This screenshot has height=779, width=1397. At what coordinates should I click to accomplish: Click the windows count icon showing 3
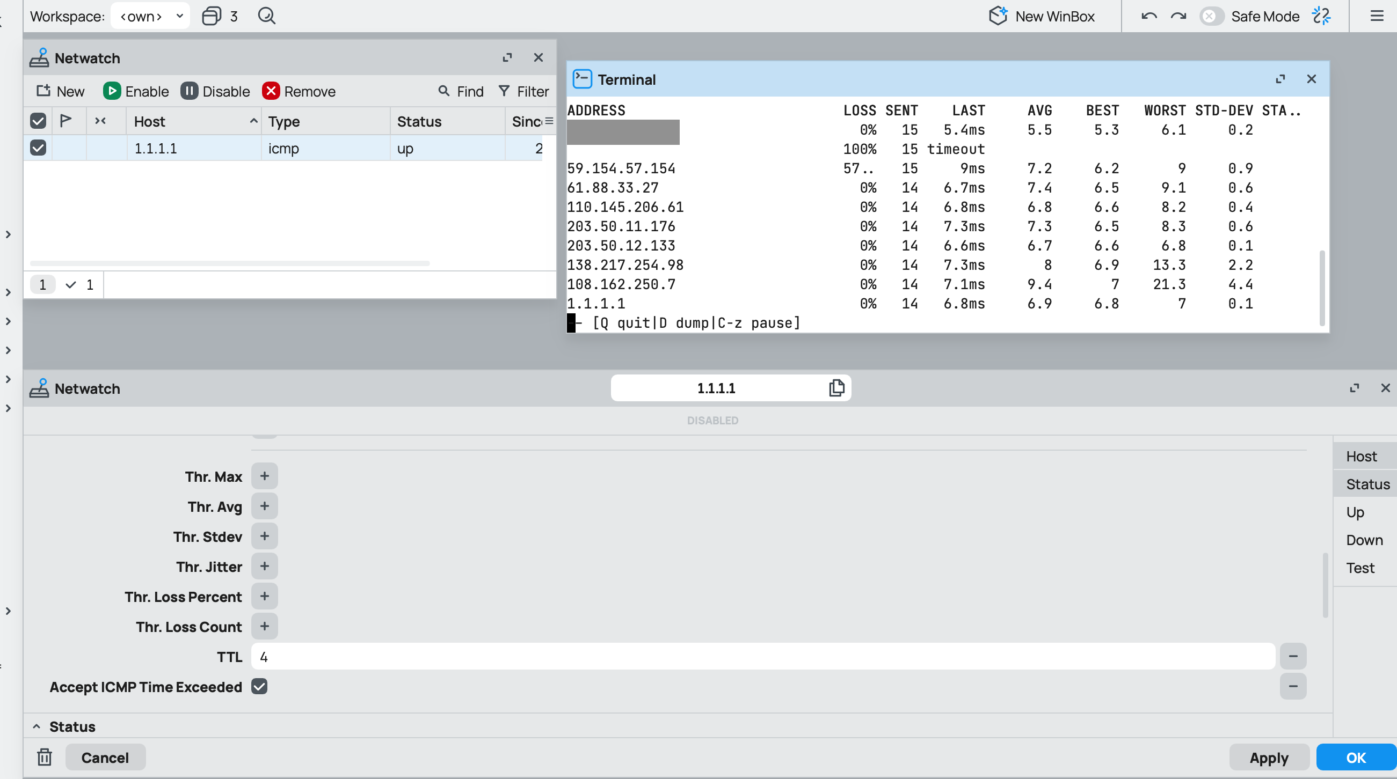coord(212,16)
